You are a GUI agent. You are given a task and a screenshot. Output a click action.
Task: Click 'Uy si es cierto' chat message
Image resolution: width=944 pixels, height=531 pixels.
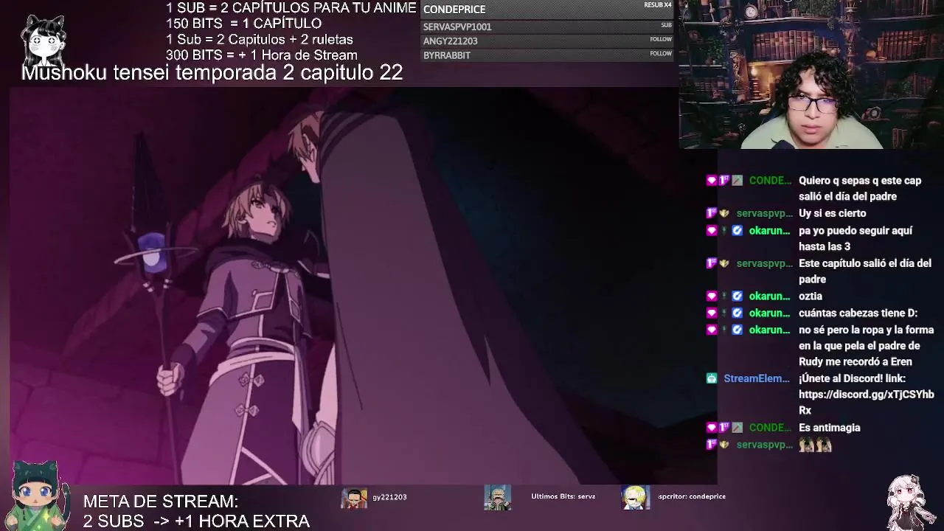pyautogui.click(x=832, y=213)
